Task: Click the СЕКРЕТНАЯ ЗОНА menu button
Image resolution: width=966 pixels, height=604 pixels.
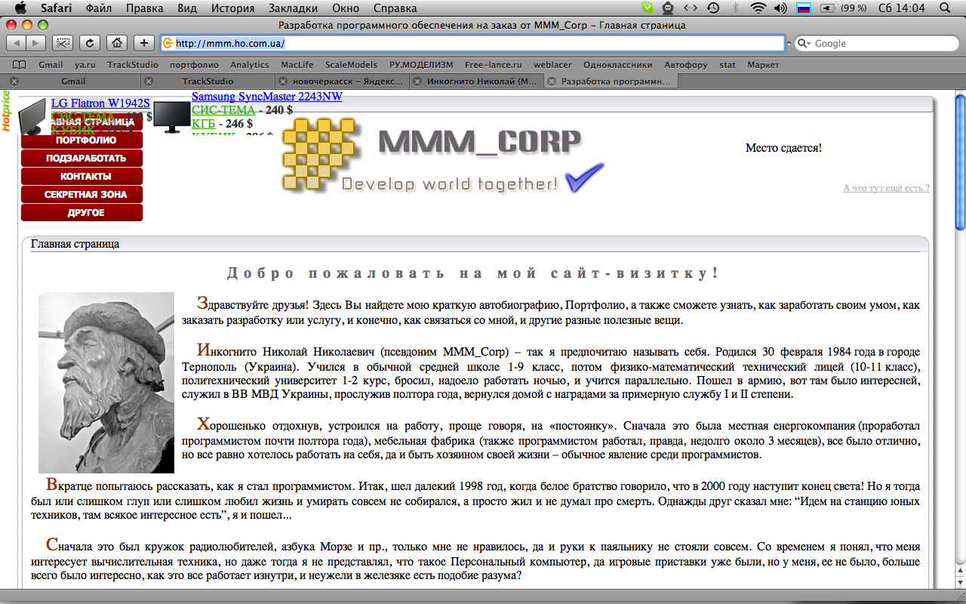Action: coord(82,194)
